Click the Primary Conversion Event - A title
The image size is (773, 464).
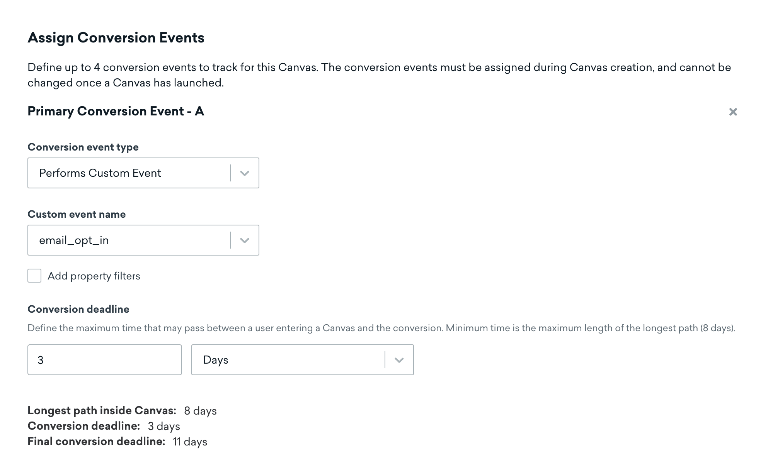116,111
